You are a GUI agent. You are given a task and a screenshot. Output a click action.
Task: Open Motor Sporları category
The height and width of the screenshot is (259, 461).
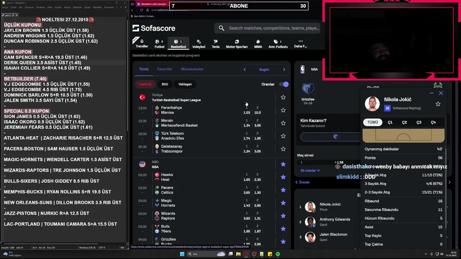(237, 44)
